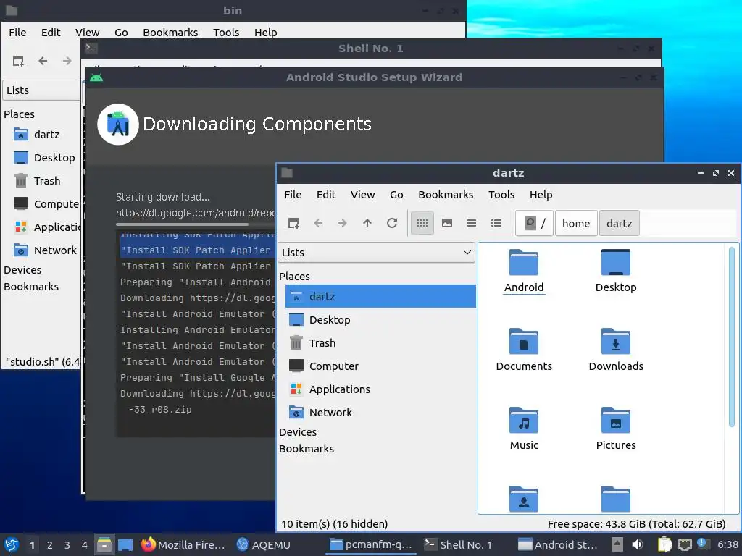Click the clock showing 6:38

pos(728,544)
